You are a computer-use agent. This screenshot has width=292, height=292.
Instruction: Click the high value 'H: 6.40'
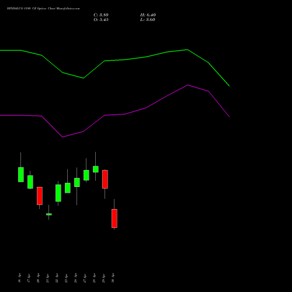[x=148, y=15]
